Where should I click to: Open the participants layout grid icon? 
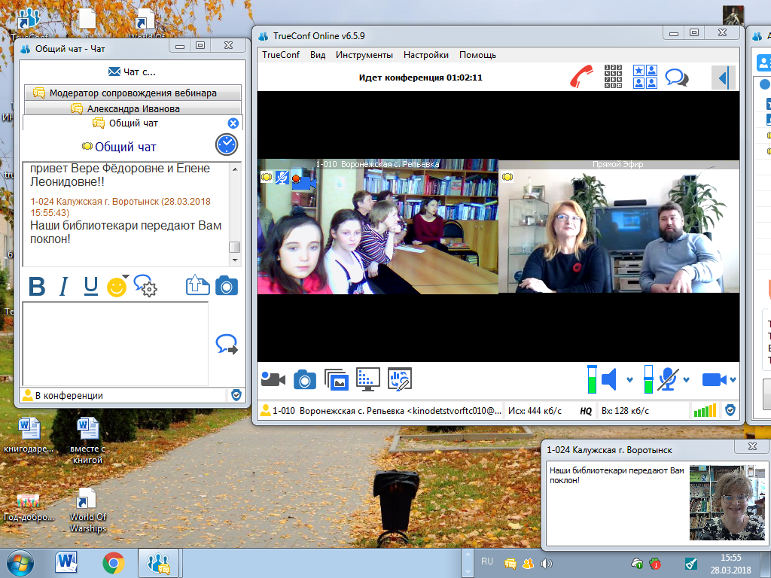(645, 77)
